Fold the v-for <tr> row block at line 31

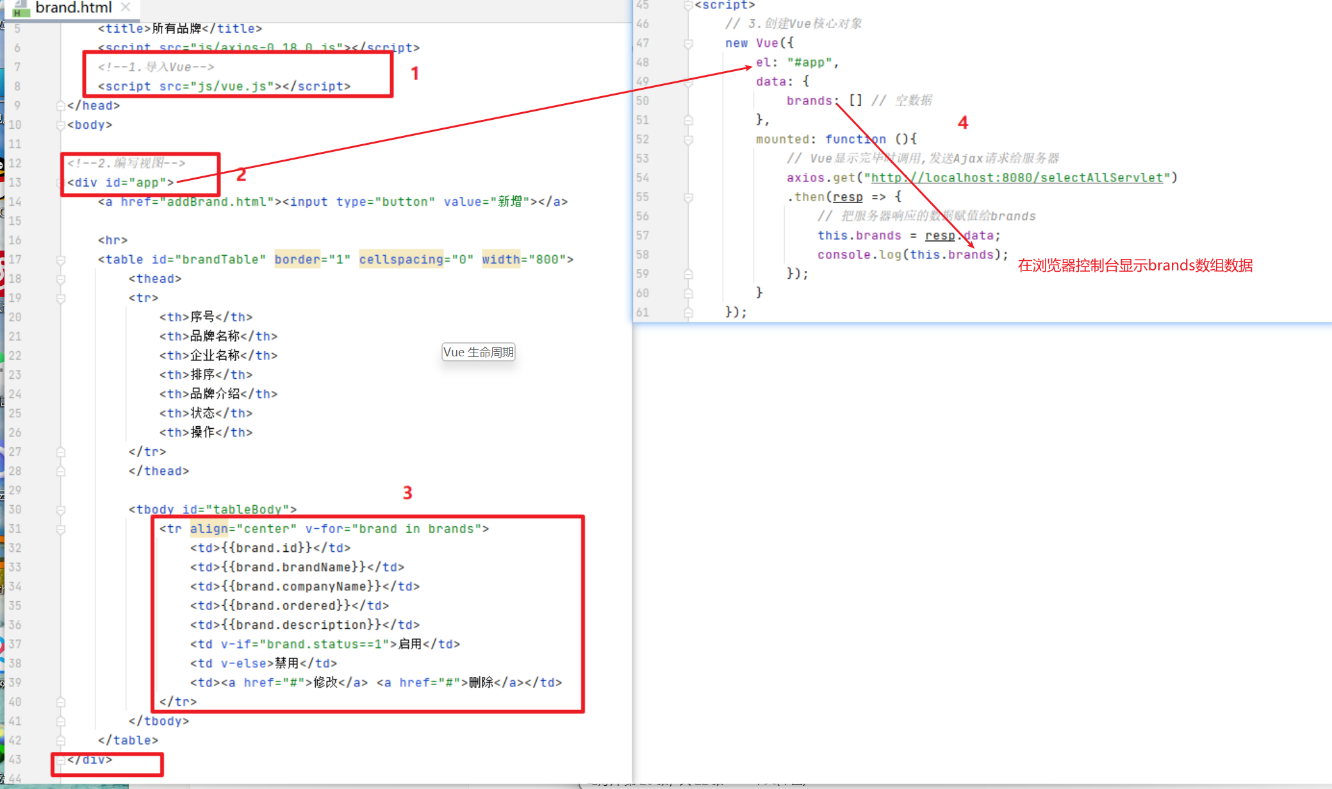point(60,529)
